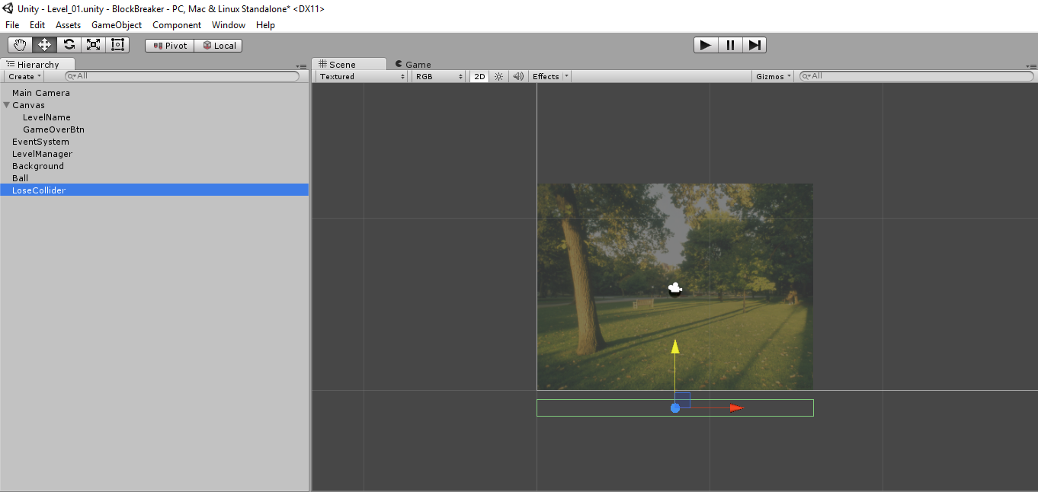Select the Rect transform tool icon
This screenshot has height=492, width=1038.
pos(117,45)
